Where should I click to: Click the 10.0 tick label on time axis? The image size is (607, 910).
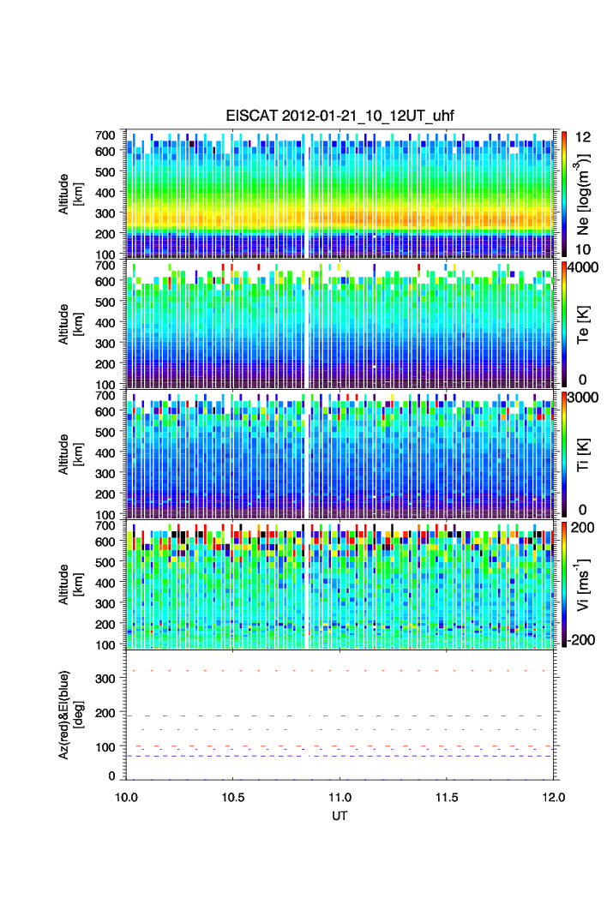coord(126,796)
